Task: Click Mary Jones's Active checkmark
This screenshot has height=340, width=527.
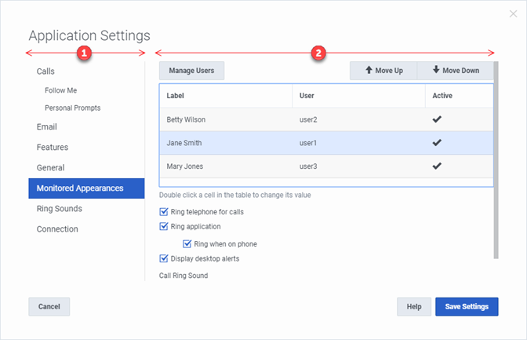Action: [437, 166]
